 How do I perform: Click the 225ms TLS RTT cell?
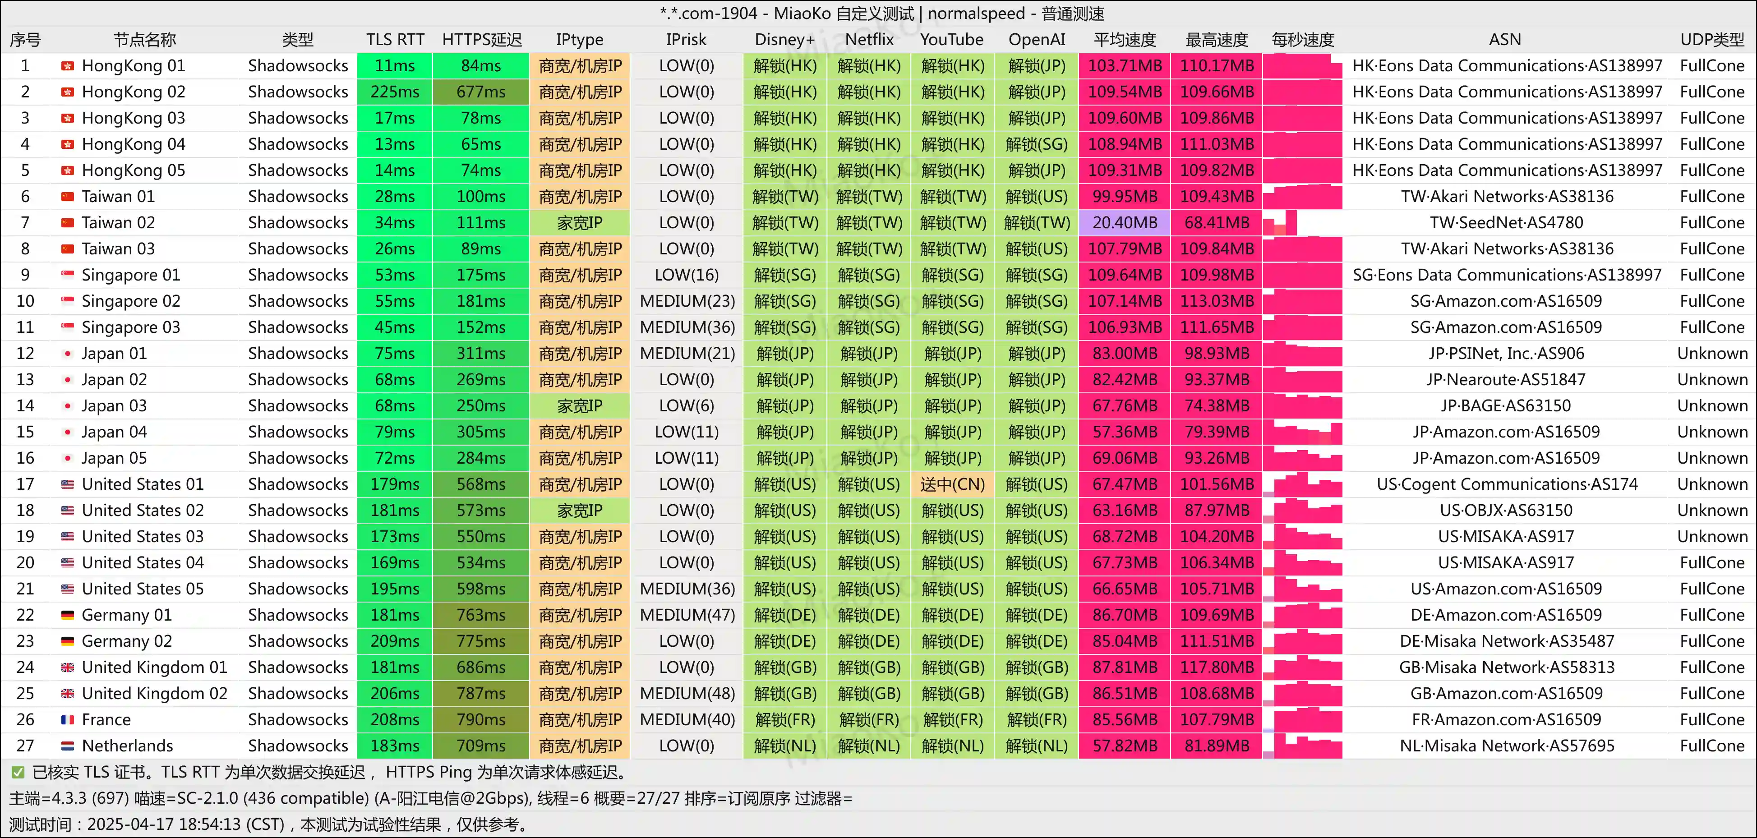pos(395,92)
